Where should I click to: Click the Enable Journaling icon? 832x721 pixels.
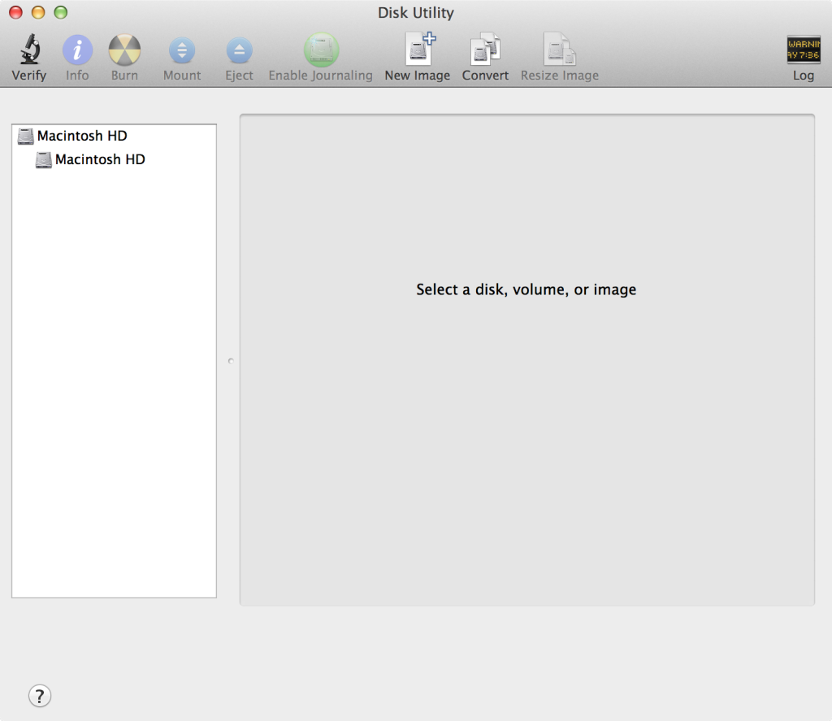coord(321,50)
